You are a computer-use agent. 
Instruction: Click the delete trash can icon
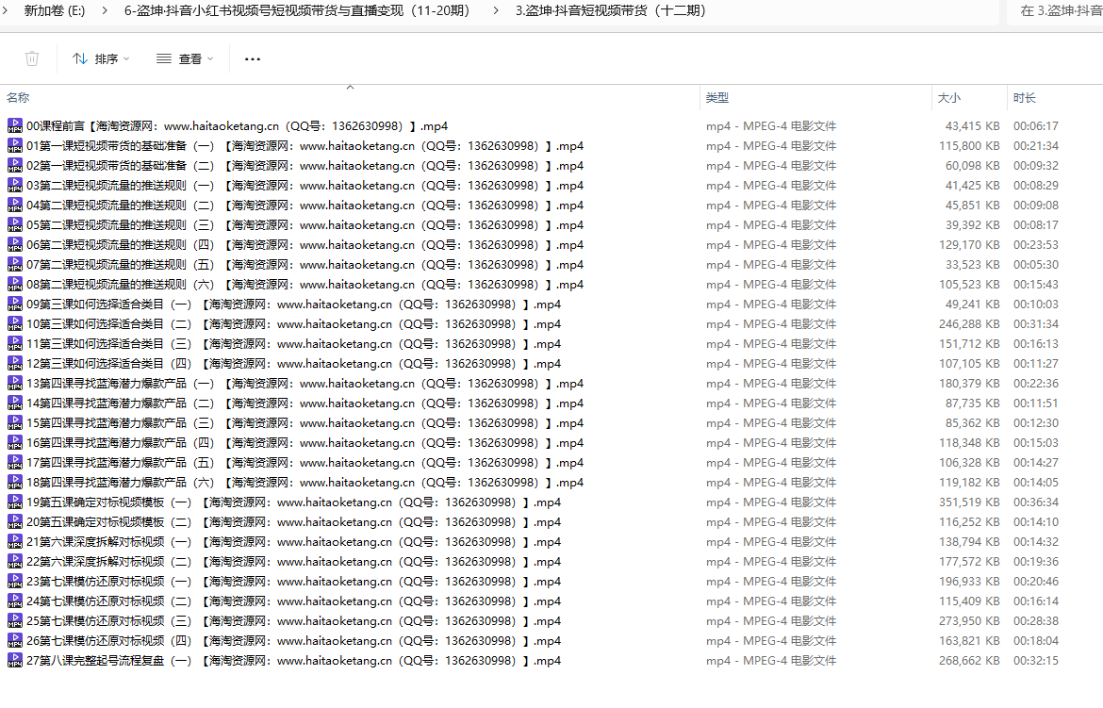[x=32, y=58]
